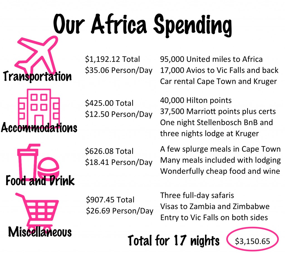The height and width of the screenshot is (253, 285).
Task: Click the $1,192.12 Total text
Action: tap(112, 59)
